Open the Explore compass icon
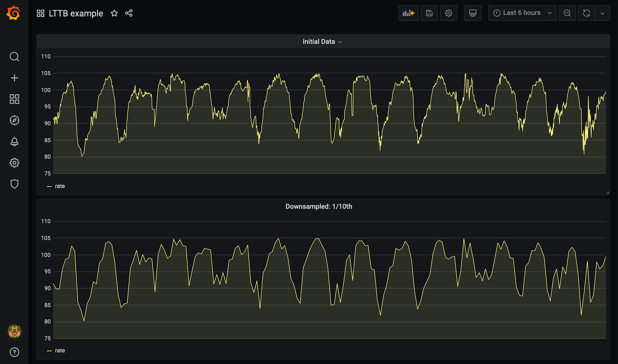618x364 pixels. 14,120
